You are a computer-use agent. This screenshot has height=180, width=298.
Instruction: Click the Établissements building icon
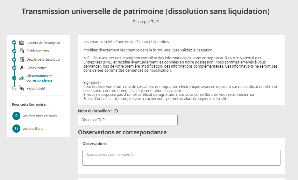click(22, 51)
